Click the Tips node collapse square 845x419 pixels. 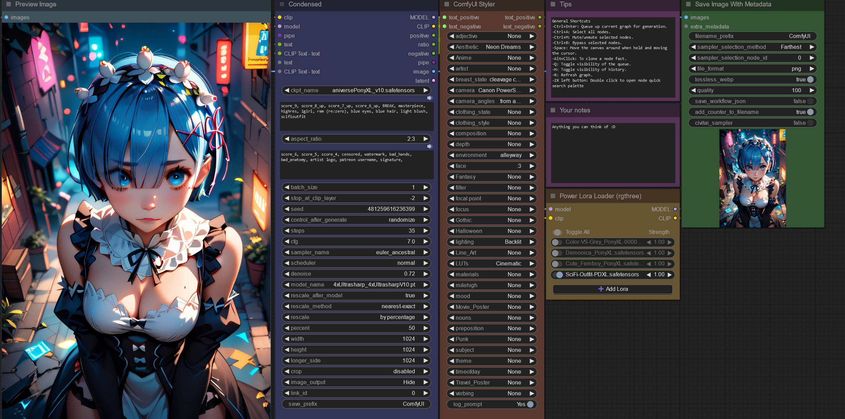pyautogui.click(x=553, y=4)
